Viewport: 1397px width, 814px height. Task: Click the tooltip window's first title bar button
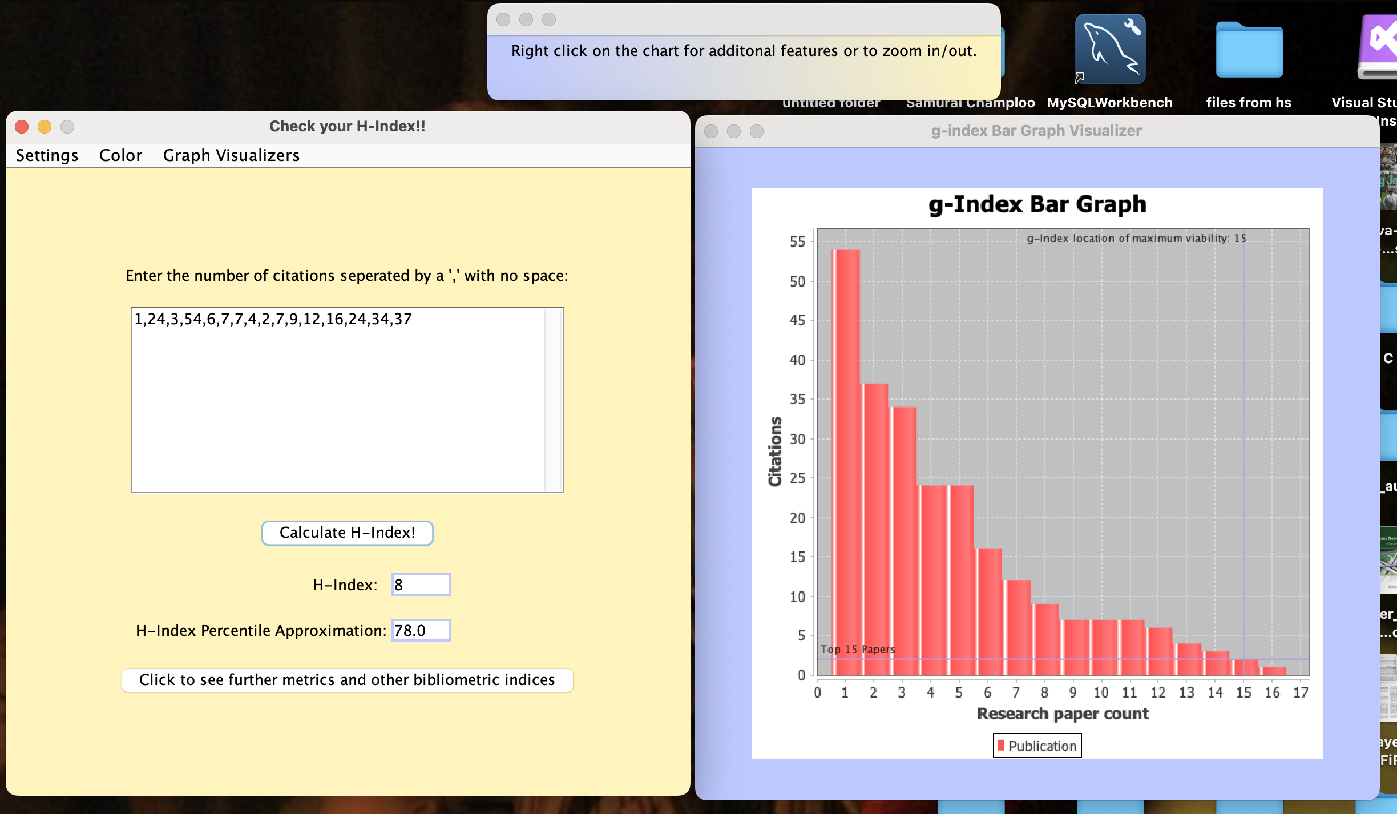503,19
